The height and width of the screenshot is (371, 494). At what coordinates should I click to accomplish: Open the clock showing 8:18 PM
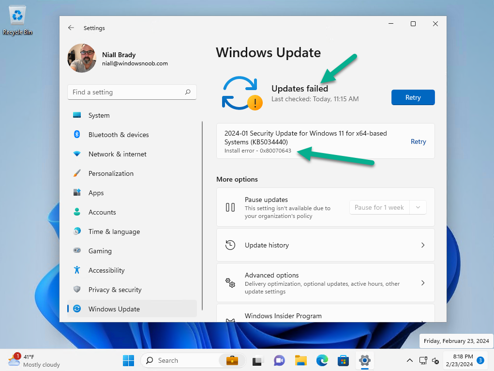click(459, 360)
